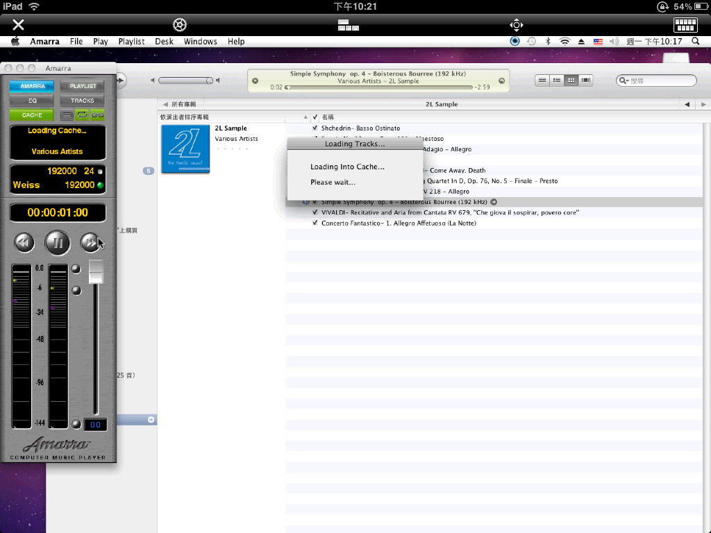Viewport: 711px width, 533px height.
Task: Close the remote session with the X button
Action: [18, 24]
